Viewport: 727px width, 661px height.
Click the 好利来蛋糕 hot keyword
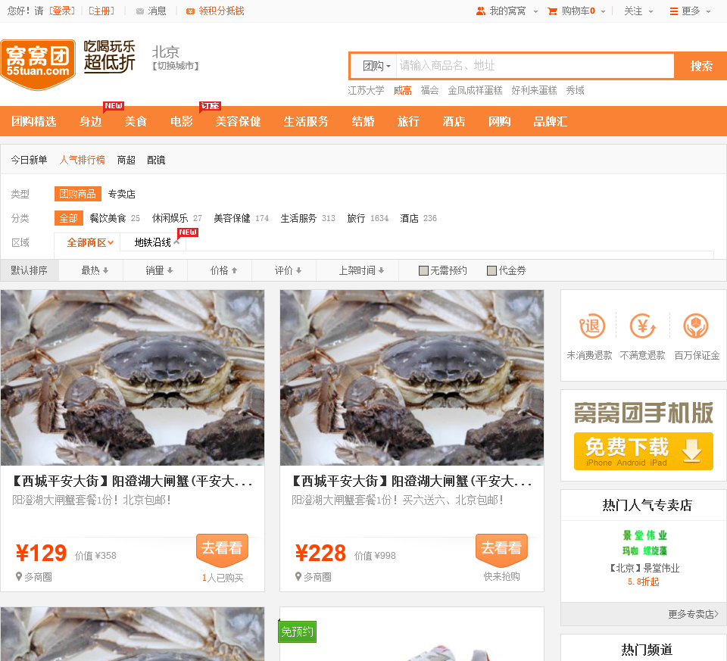[534, 90]
